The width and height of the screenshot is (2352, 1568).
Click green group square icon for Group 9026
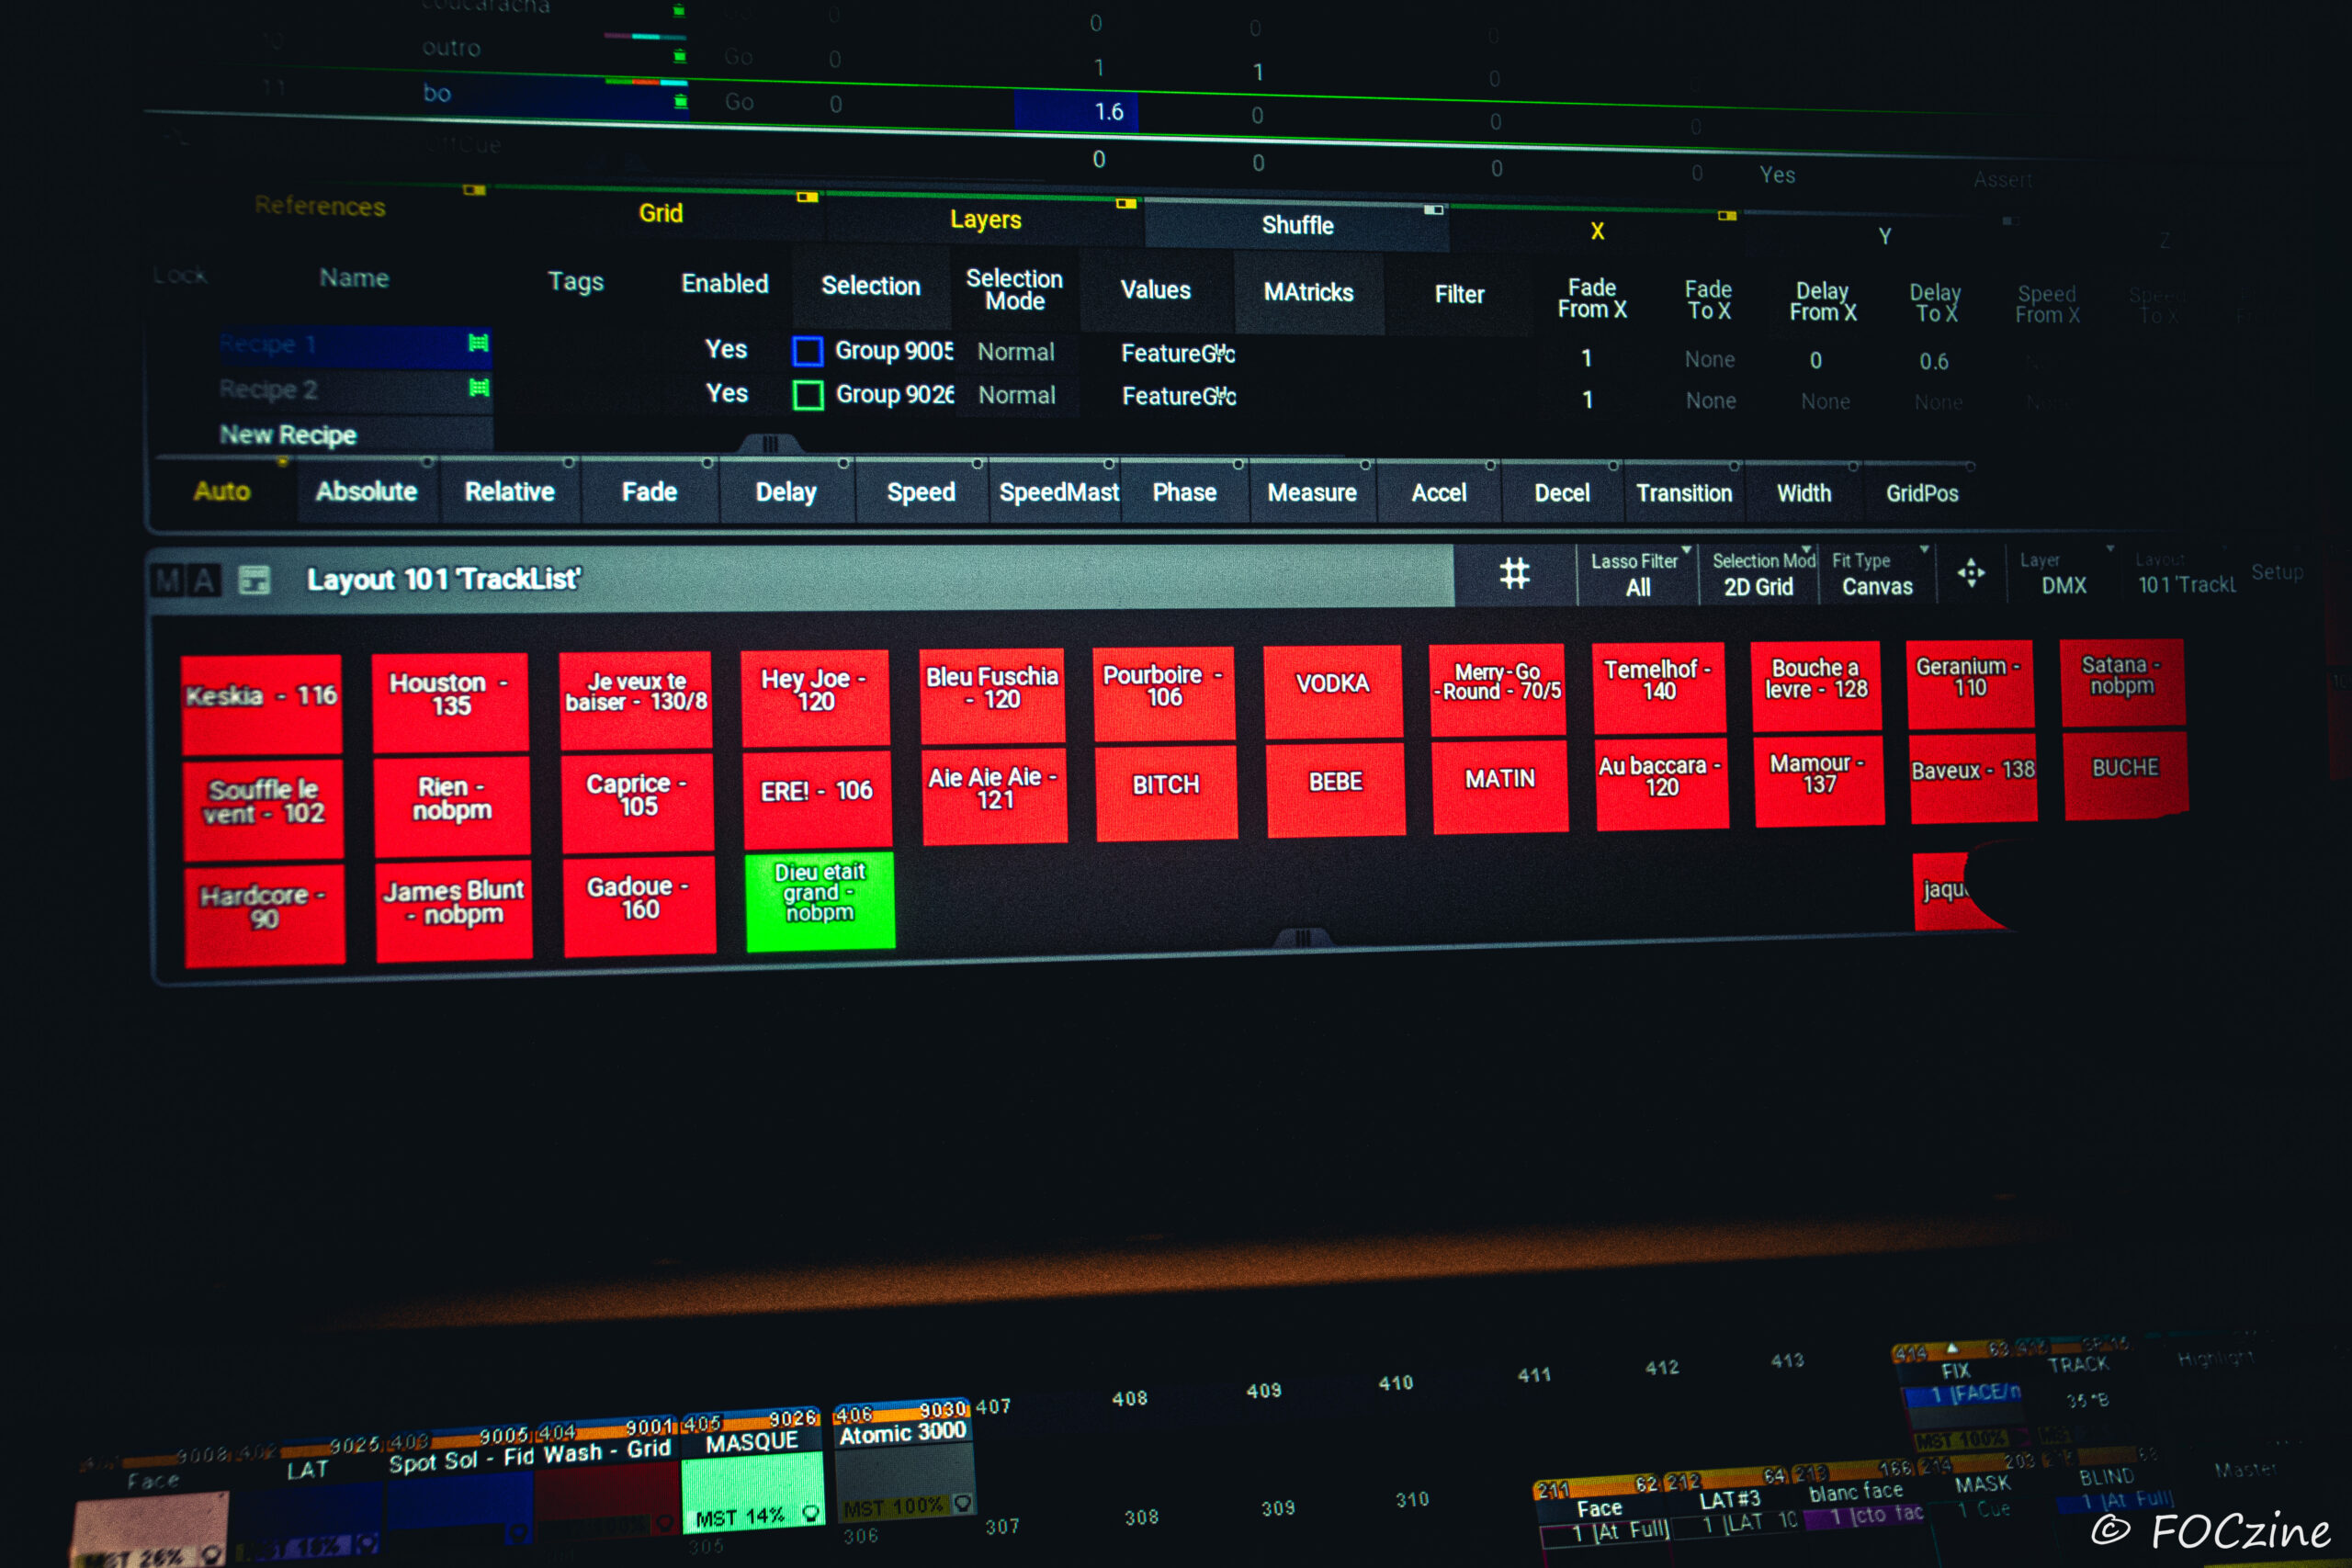coord(808,395)
